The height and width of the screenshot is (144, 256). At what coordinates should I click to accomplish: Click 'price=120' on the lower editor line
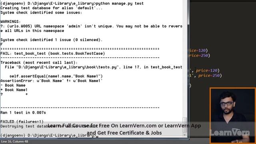click(206, 70)
